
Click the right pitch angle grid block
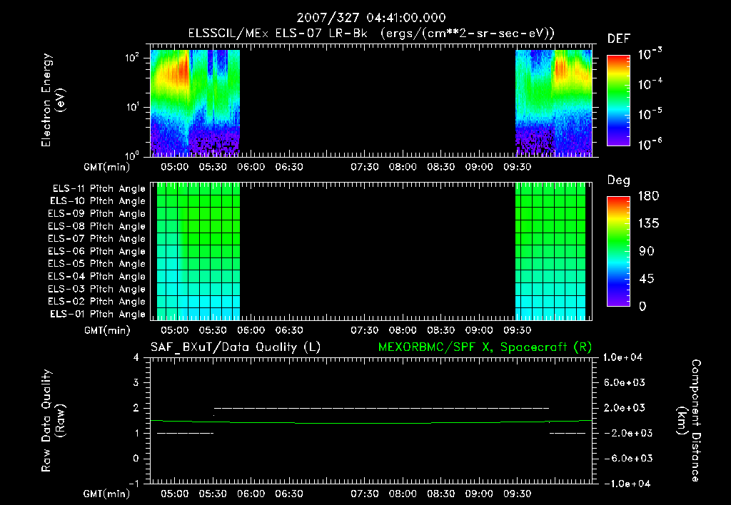(550, 252)
